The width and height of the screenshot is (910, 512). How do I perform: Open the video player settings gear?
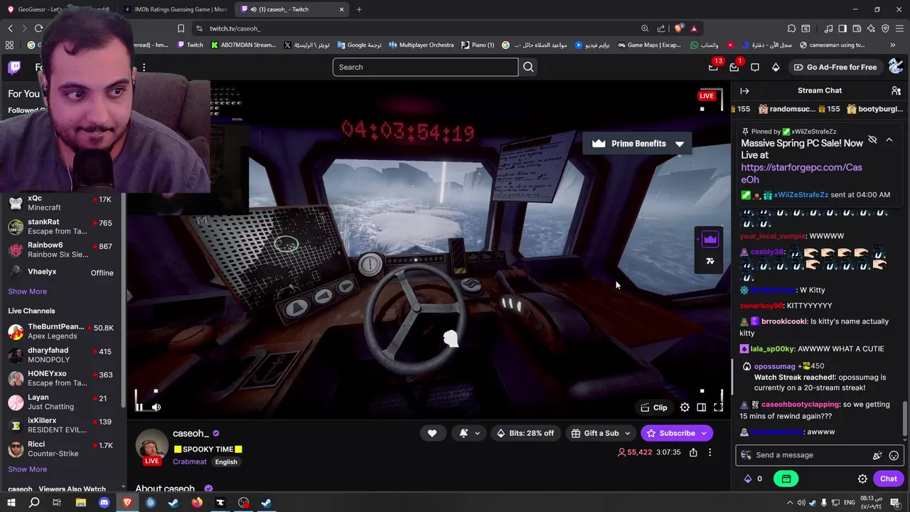pyautogui.click(x=685, y=407)
